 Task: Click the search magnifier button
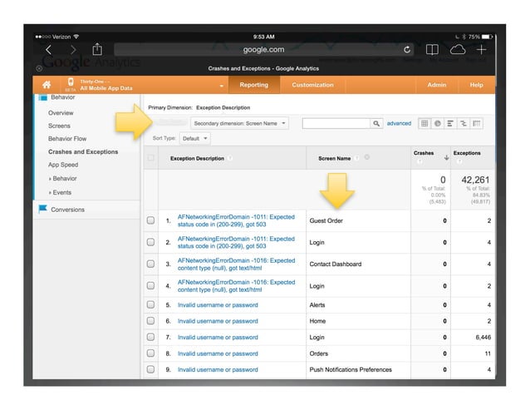click(376, 123)
